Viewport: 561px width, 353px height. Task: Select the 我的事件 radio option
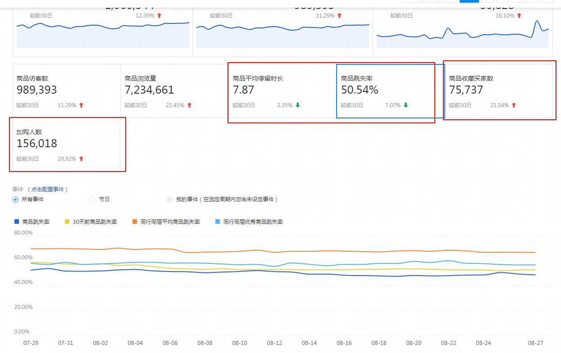coord(169,199)
